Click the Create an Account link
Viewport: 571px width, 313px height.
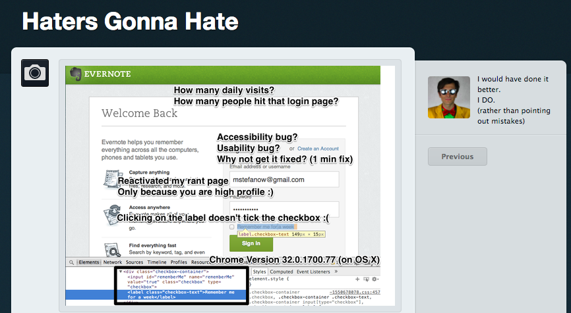coord(318,149)
